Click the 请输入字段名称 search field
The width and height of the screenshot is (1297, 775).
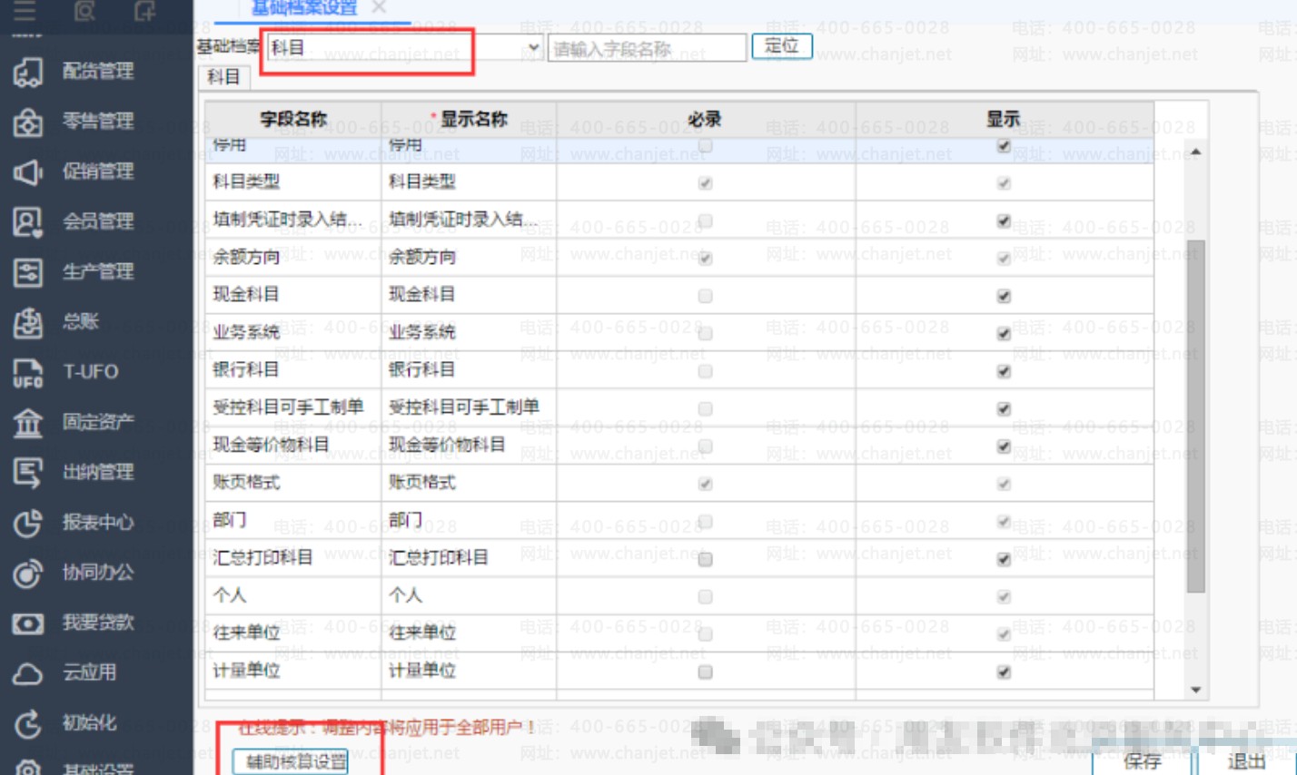pyautogui.click(x=647, y=48)
